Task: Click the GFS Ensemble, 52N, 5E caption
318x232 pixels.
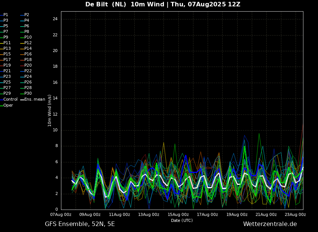Action: click(x=80, y=224)
